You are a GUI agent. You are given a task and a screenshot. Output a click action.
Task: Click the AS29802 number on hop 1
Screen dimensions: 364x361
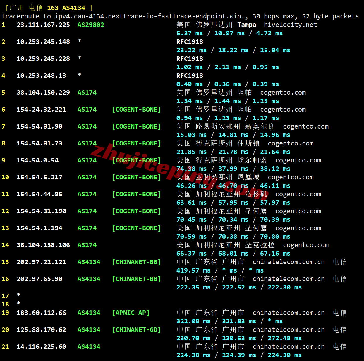(91, 25)
